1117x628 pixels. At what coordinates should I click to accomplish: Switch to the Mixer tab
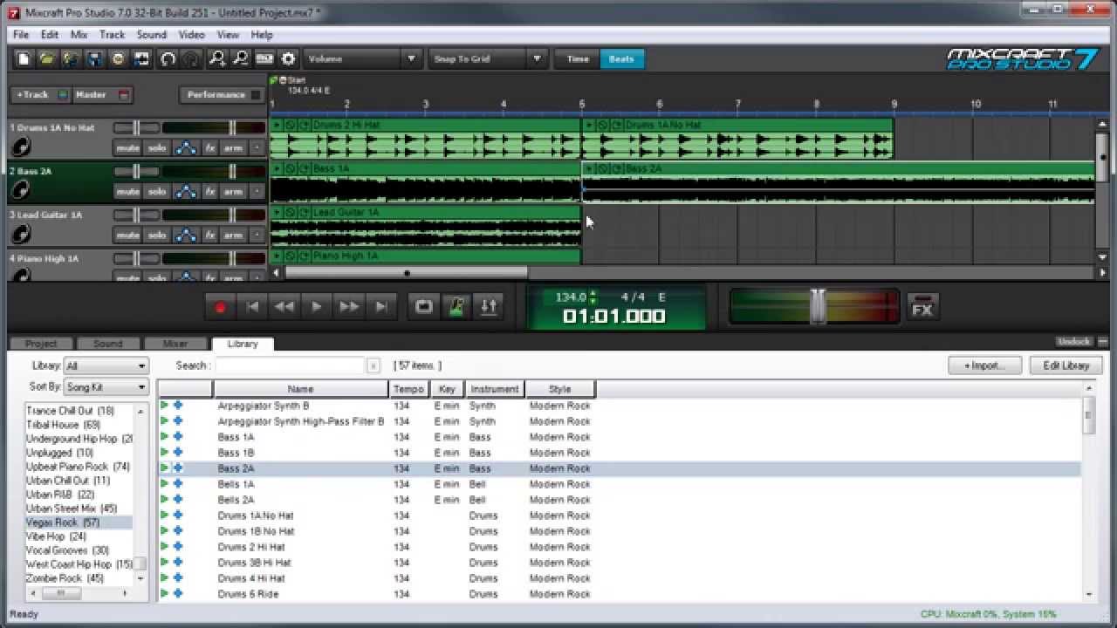click(175, 344)
